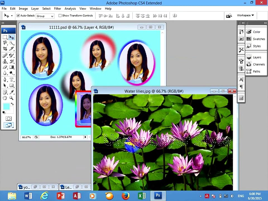Collapse the toolbox using double arrows

(x=3, y=23)
